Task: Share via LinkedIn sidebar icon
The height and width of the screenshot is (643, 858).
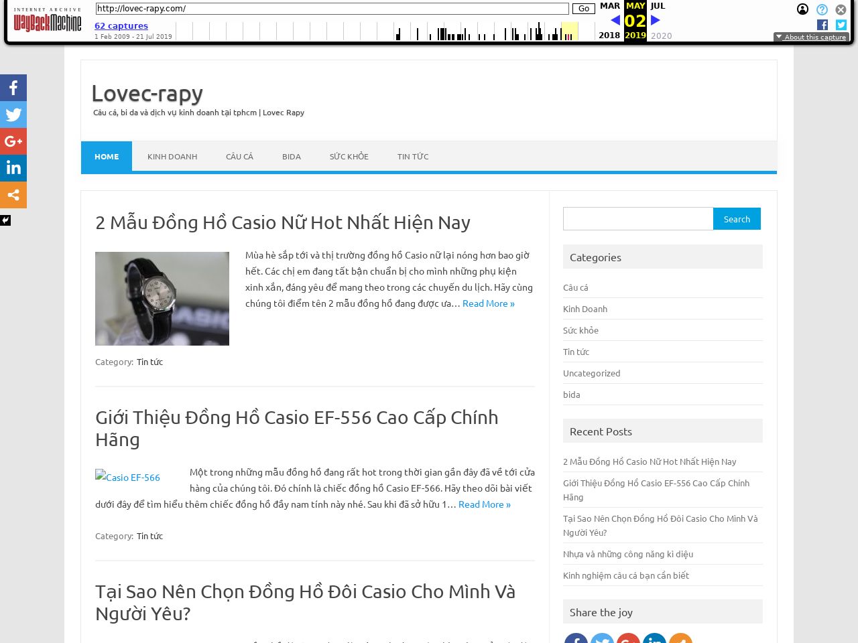Action: tap(13, 168)
